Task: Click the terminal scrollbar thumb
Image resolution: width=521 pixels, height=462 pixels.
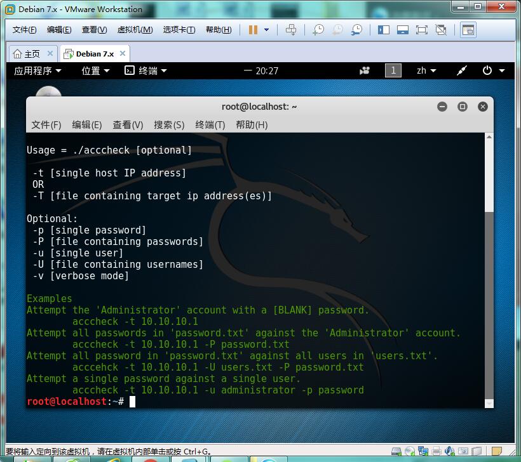Action: pos(489,305)
